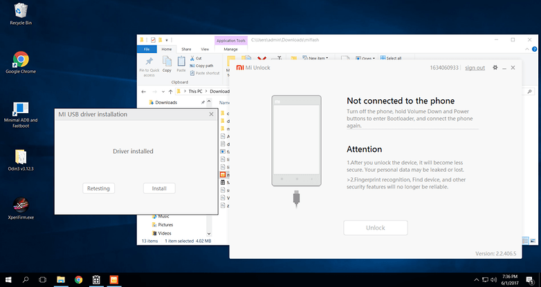Open the Action Center notification icon
Image resolution: width=541 pixels, height=287 pixels.
(530, 280)
